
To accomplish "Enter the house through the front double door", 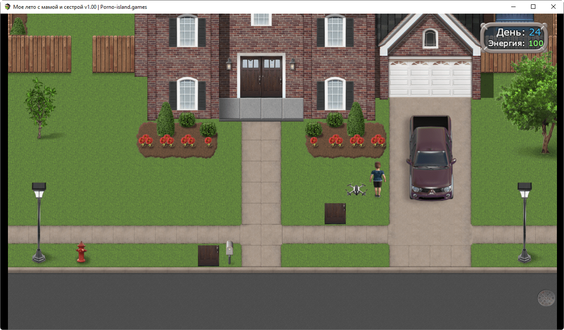I will tap(261, 76).
